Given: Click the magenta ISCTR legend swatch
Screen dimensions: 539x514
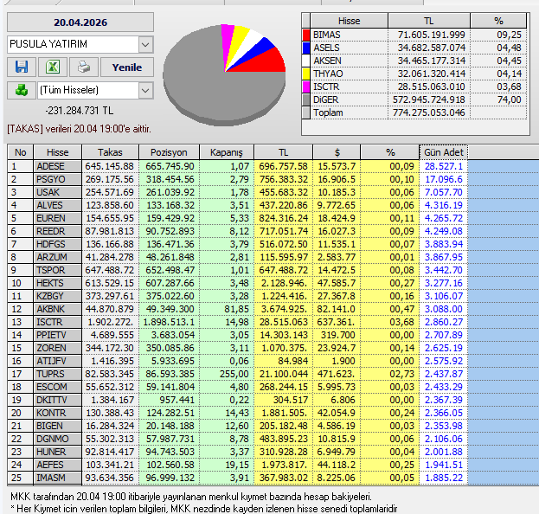Looking at the screenshot, I should pos(306,87).
